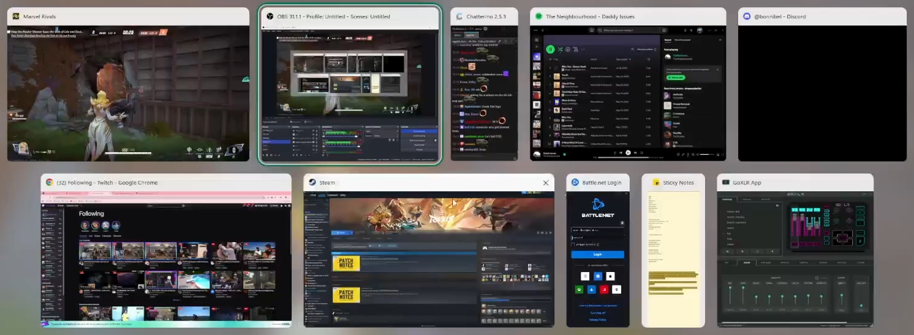Select the black @bonnibel Discord window preview
Screen dimensions: 914x335
pos(822,93)
